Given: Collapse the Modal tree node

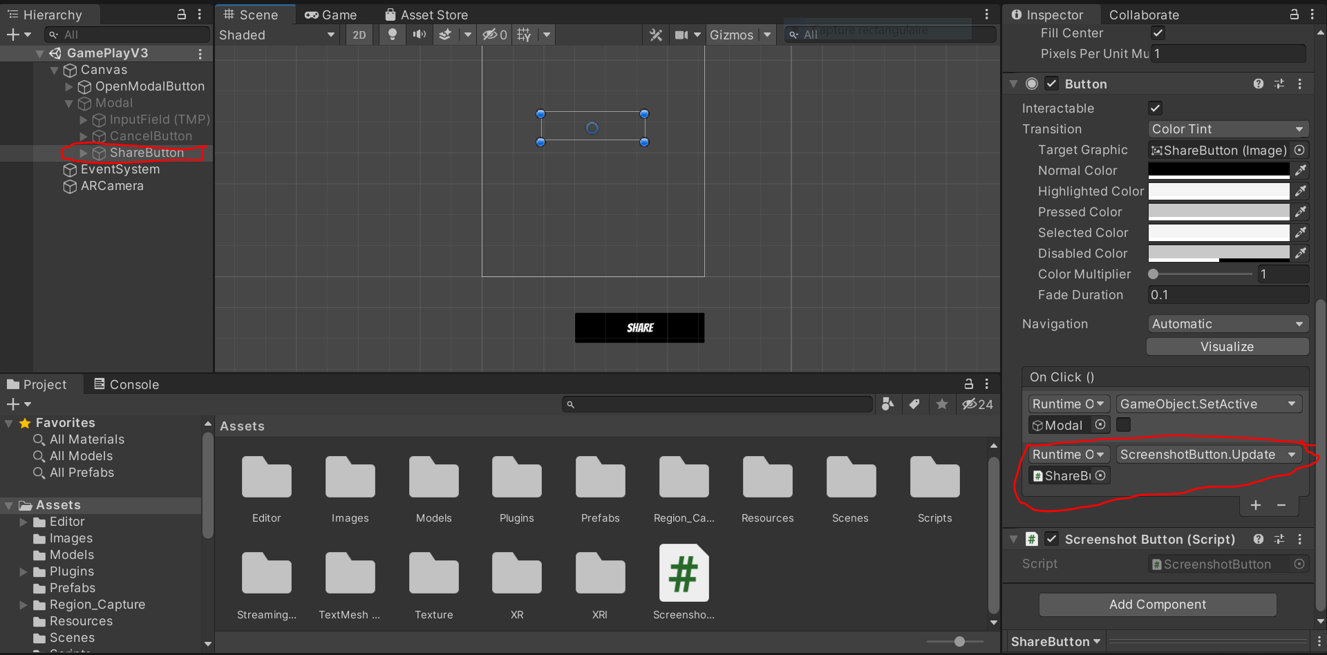Looking at the screenshot, I should tap(69, 103).
